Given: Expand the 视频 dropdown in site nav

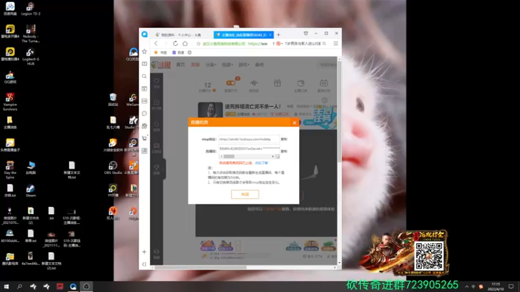Looking at the screenshot, I should pos(227,65).
